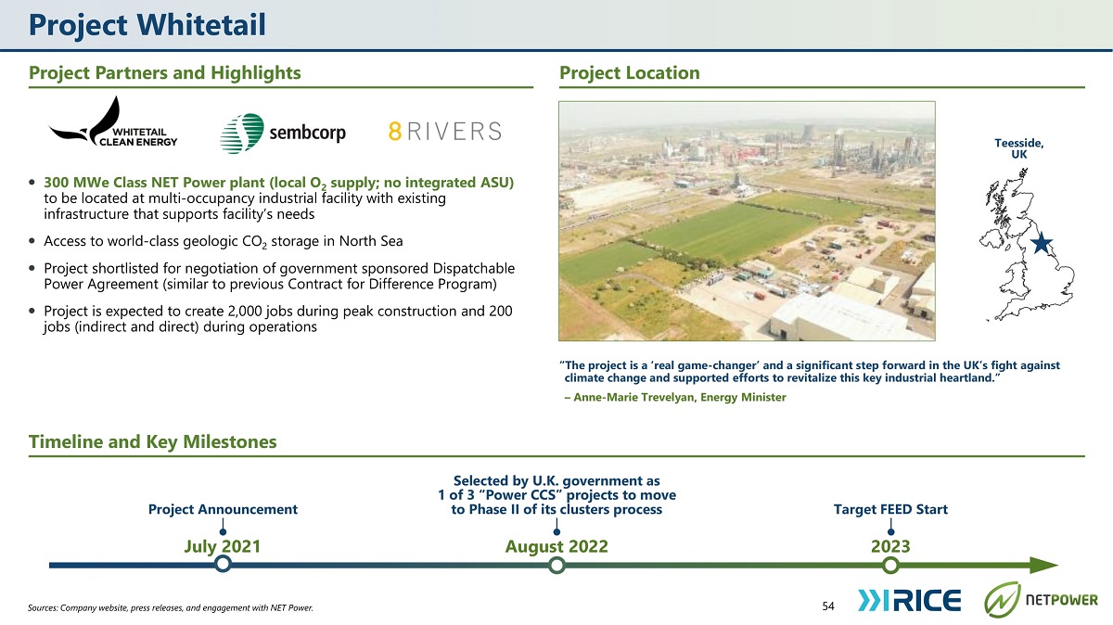Viewport: 1113px width, 625px height.
Task: Click the Project Location heading
Action: click(630, 72)
